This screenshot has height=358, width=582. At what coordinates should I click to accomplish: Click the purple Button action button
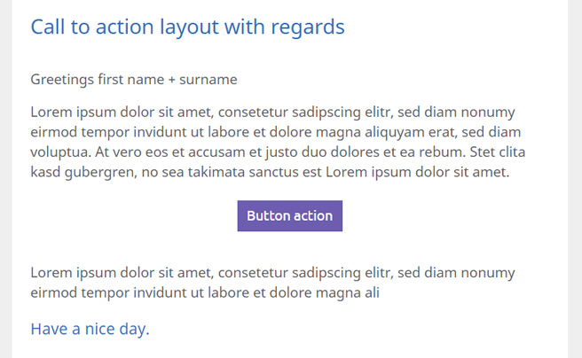point(290,215)
